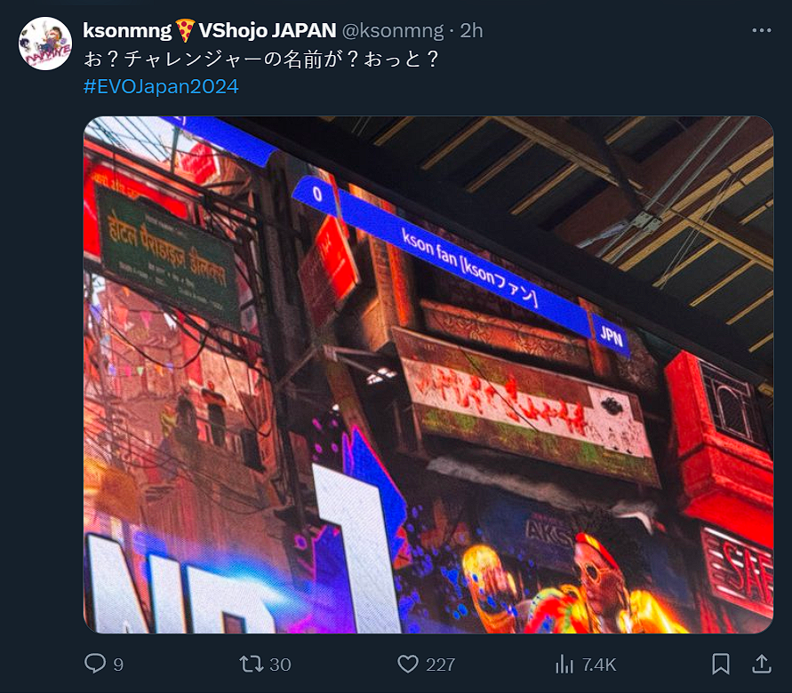Click the like count 227

[x=441, y=665]
